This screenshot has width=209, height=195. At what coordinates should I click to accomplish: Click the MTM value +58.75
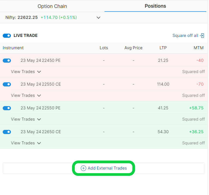pos(196,108)
